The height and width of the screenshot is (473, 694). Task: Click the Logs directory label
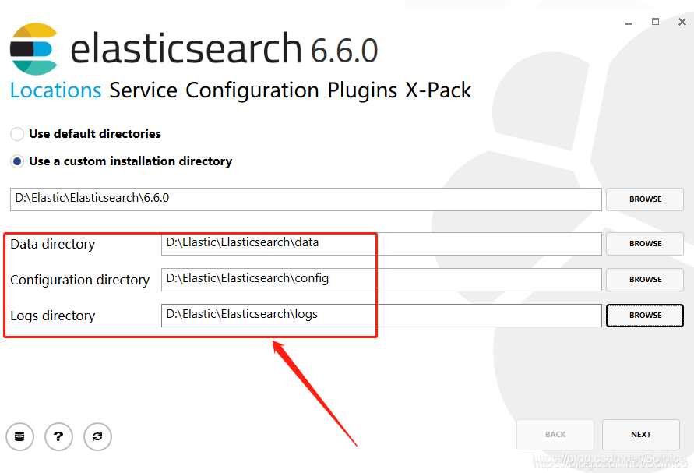(x=53, y=316)
